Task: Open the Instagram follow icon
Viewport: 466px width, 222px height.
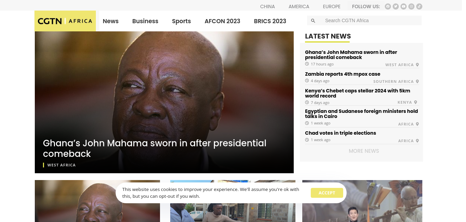Action: [x=411, y=6]
